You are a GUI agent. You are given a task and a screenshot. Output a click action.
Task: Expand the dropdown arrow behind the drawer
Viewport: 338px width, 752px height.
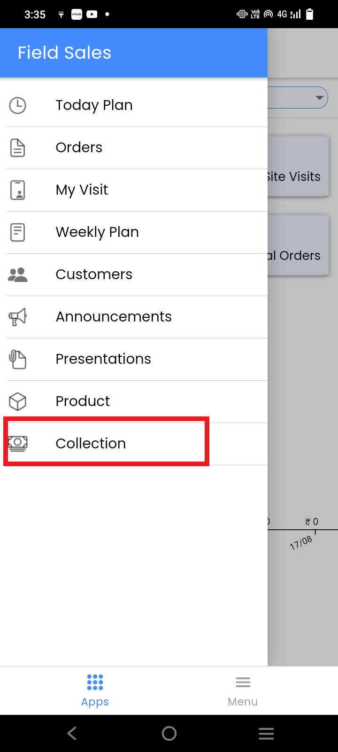tap(319, 98)
